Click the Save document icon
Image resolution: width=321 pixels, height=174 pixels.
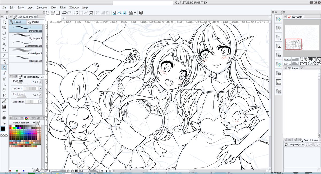57,13
